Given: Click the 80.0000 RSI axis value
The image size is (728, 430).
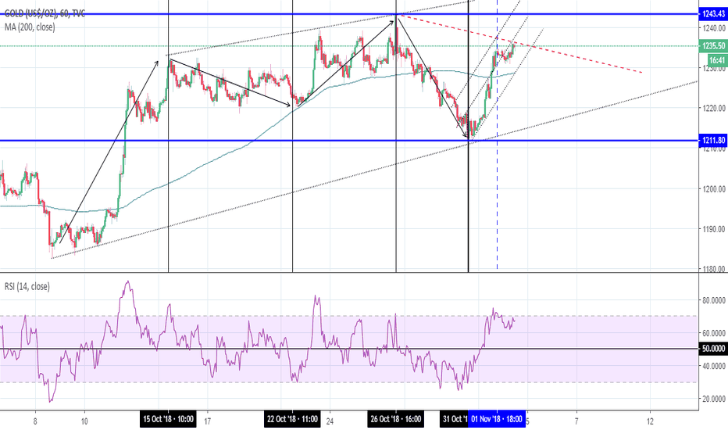Looking at the screenshot, I should coord(713,300).
